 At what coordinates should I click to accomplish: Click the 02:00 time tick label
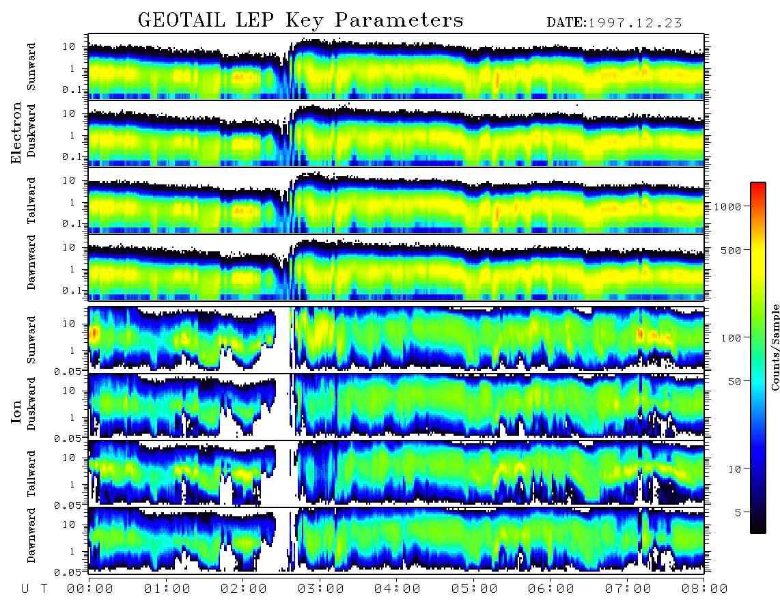243,589
